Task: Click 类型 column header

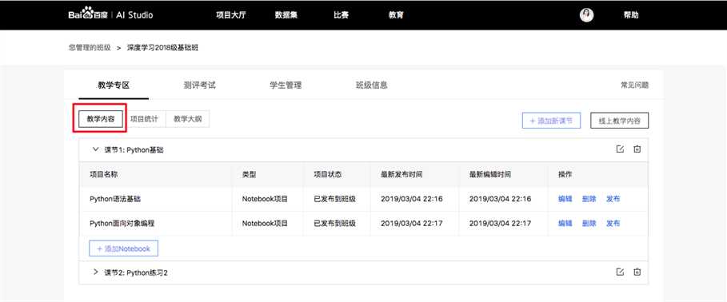Action: tap(249, 175)
